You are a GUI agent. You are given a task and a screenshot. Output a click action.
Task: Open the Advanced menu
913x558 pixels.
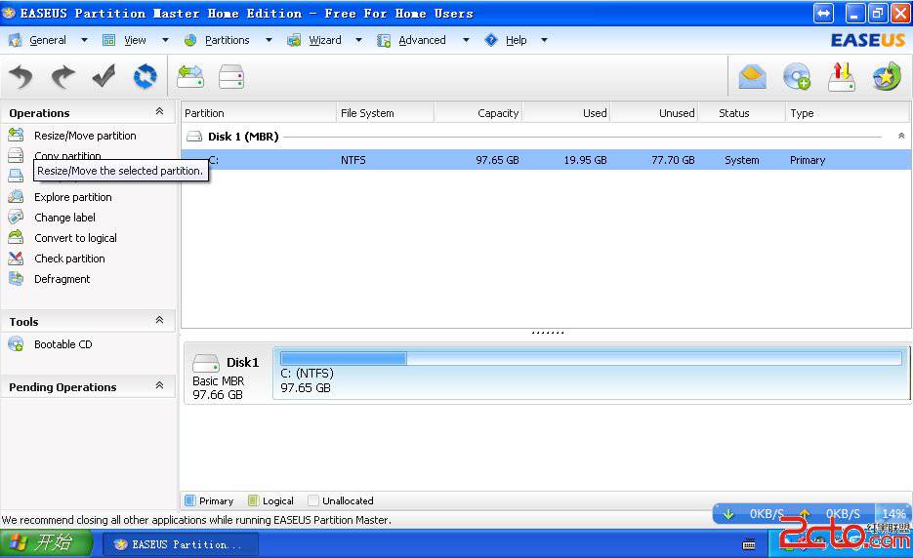[x=422, y=40]
